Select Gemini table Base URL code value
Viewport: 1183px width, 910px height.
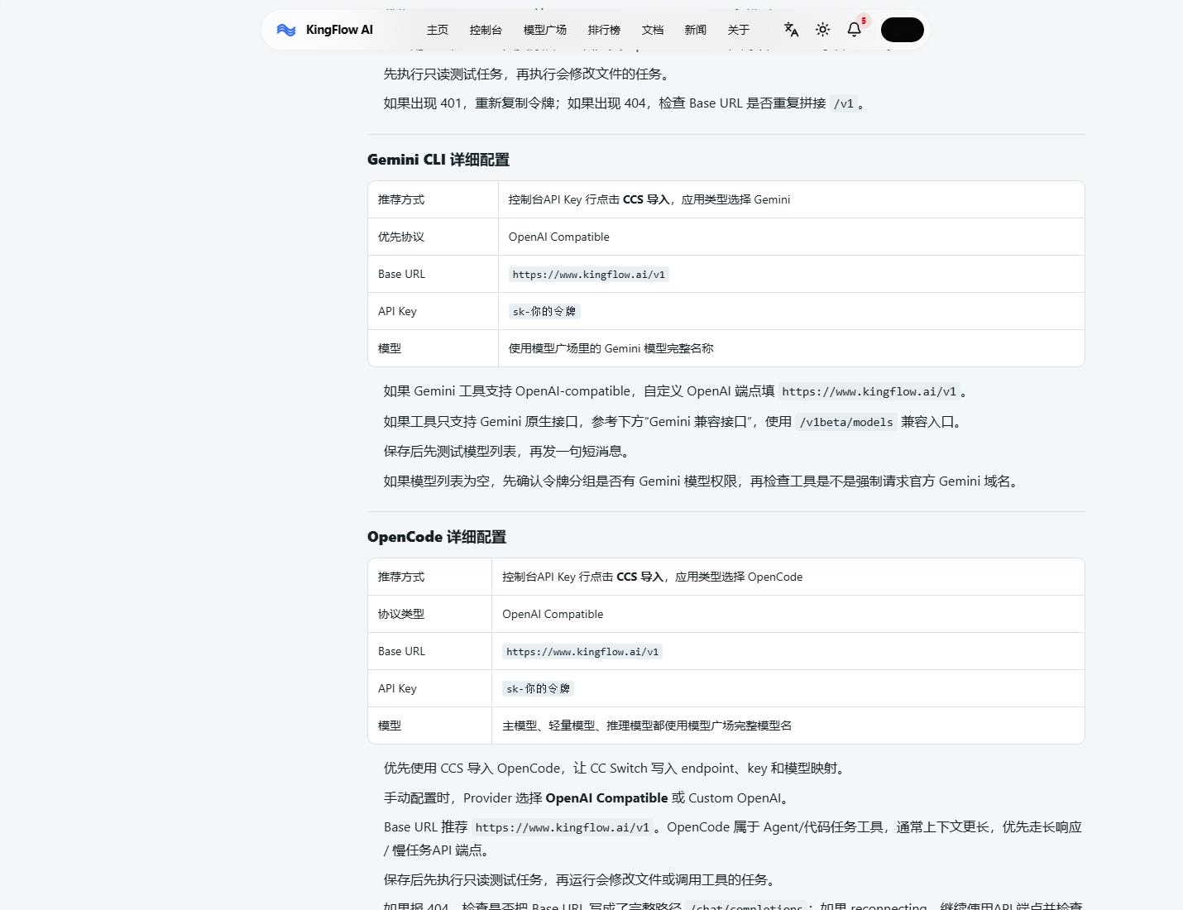[x=589, y=275]
